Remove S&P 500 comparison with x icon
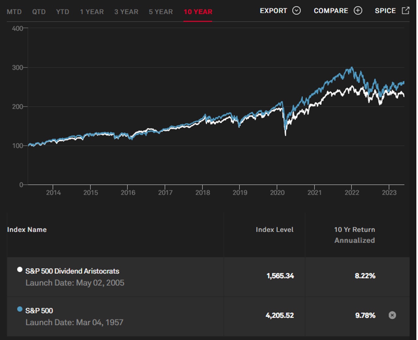418x340 pixels. [392, 315]
